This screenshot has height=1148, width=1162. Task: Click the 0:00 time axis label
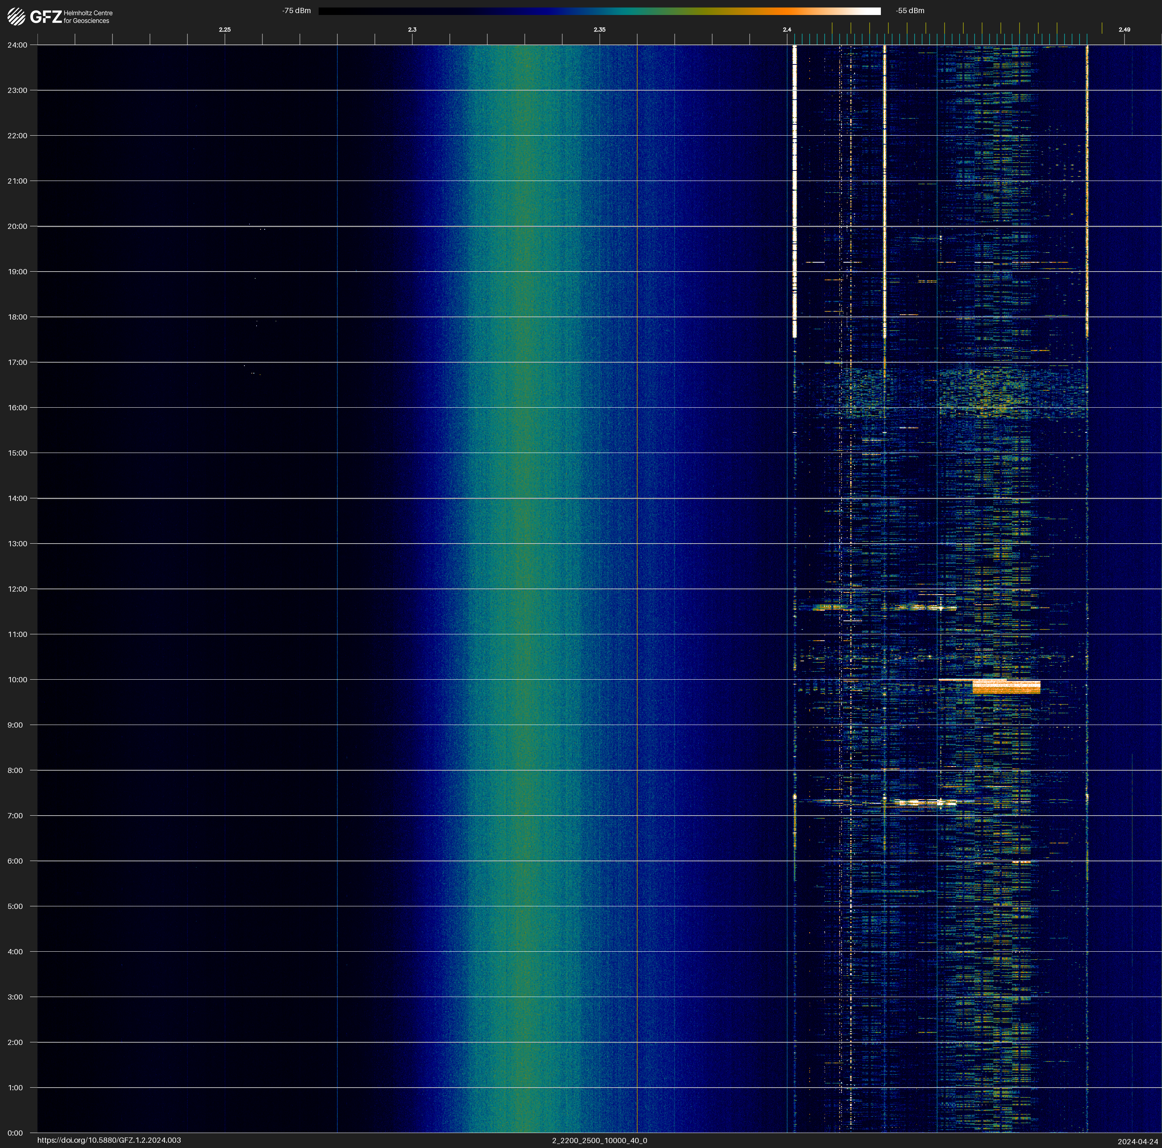pos(15,1133)
